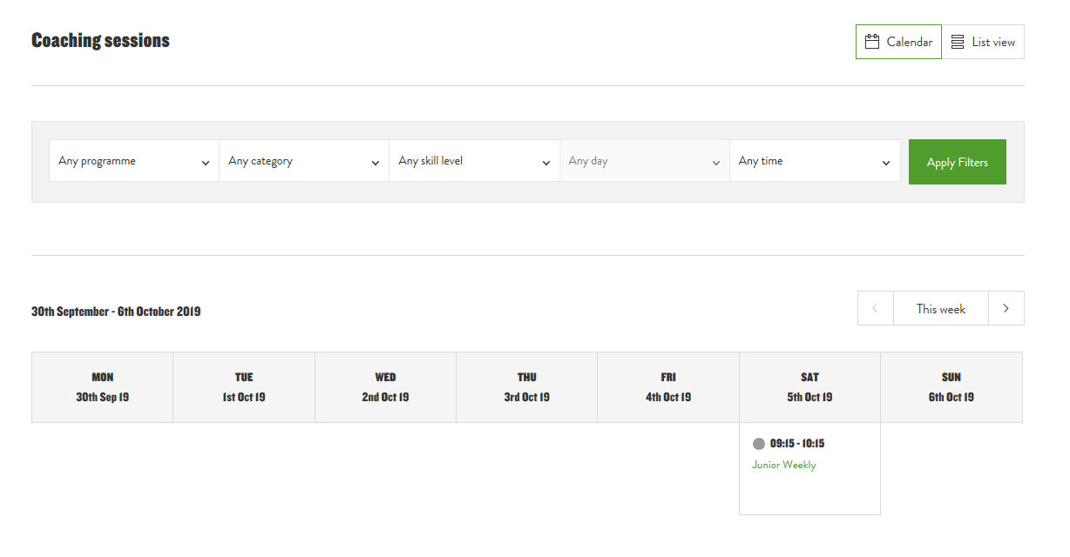Open the Any skill level dropdown
The image size is (1070, 557).
(x=474, y=161)
